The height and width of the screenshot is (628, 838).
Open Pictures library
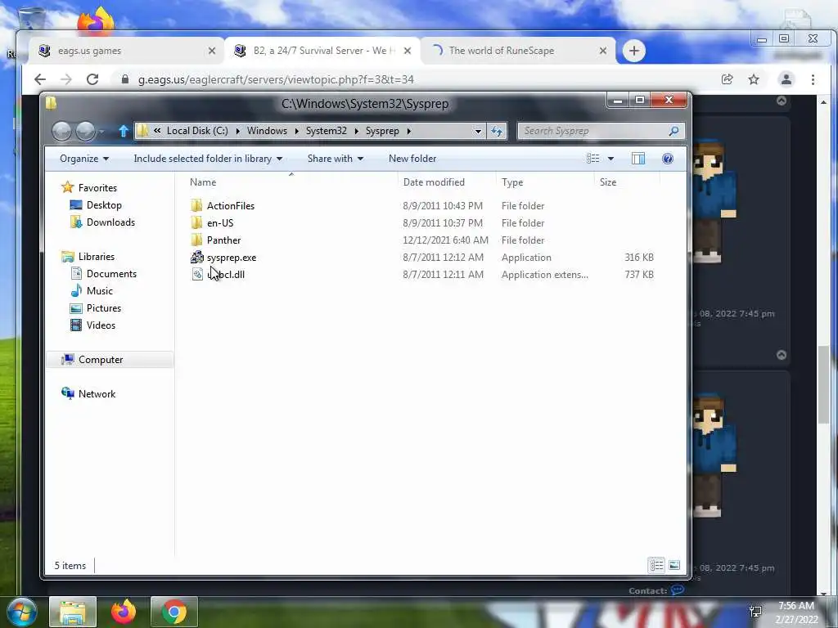104,308
